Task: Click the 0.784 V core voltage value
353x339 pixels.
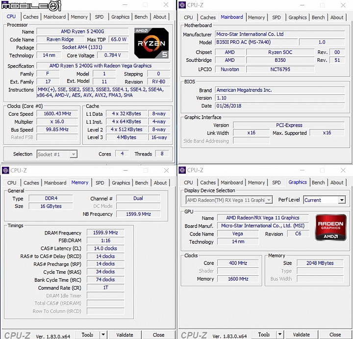Action: pos(113,55)
